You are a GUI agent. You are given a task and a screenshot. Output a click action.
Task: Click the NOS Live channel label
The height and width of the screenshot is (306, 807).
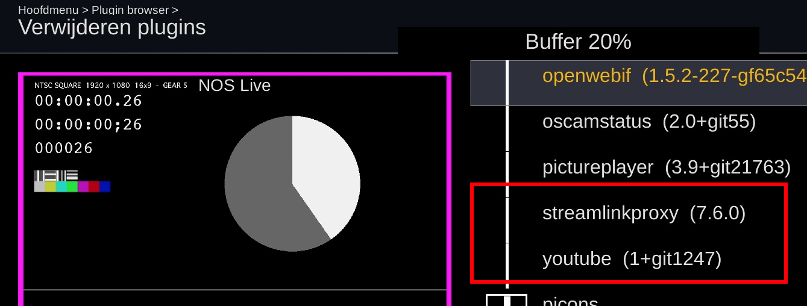(234, 86)
